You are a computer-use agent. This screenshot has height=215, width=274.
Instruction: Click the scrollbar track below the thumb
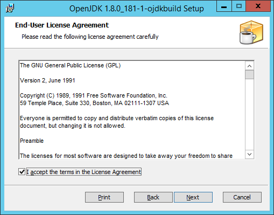coord(249,115)
